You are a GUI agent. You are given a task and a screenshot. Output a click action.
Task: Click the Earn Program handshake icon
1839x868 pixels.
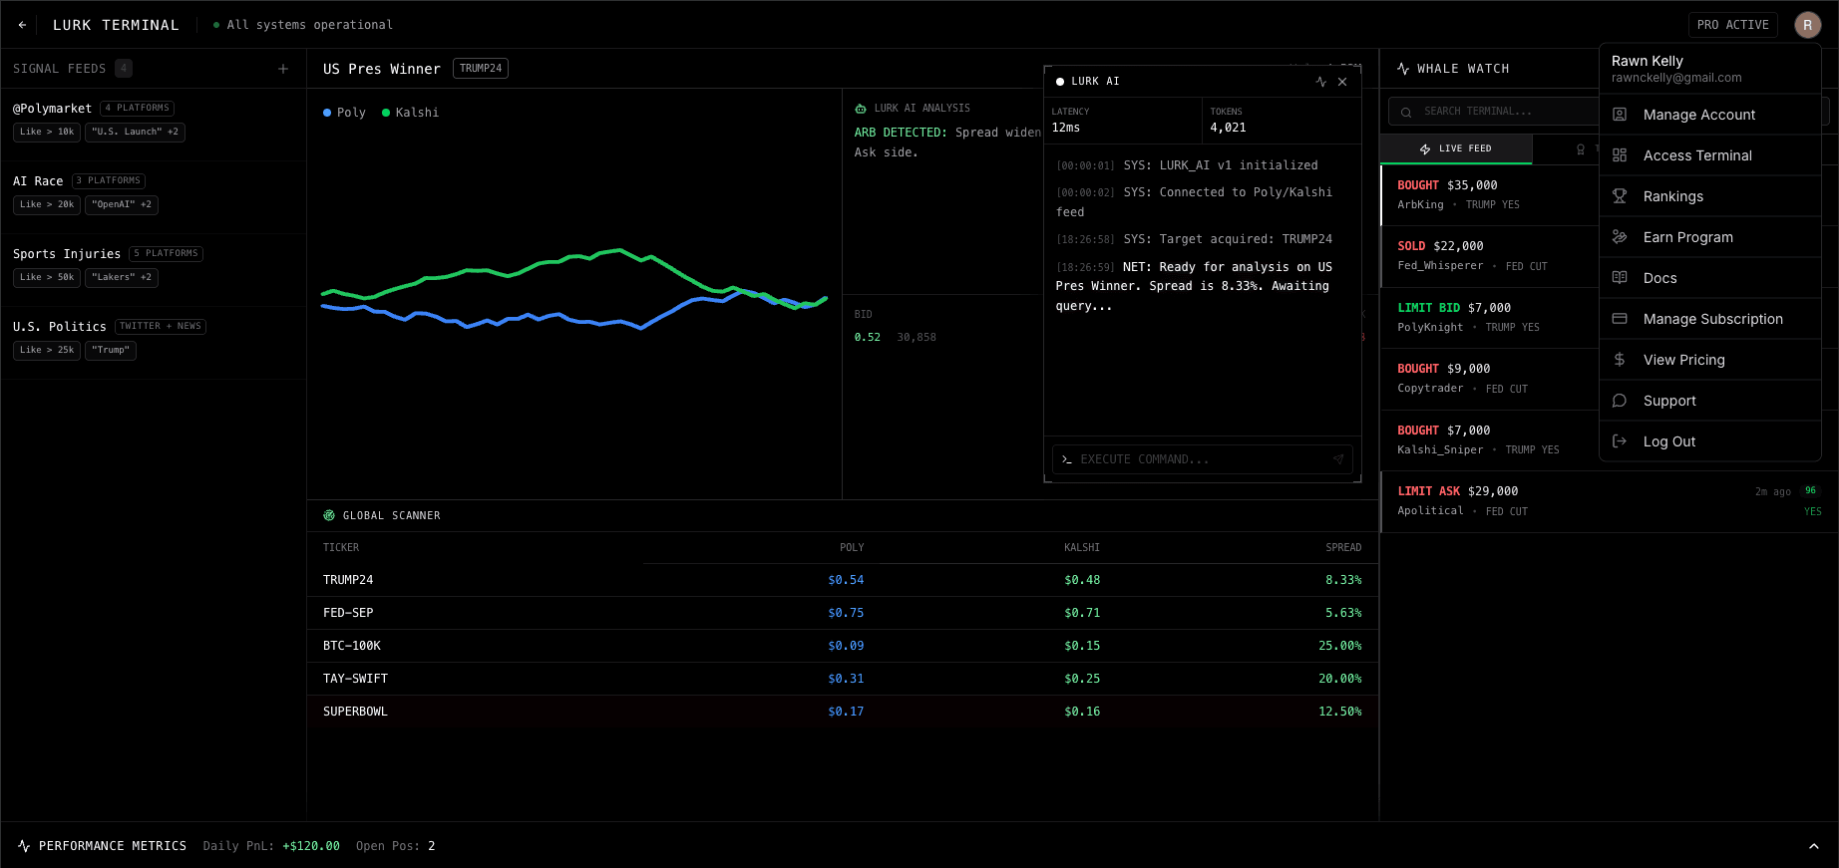tap(1620, 237)
